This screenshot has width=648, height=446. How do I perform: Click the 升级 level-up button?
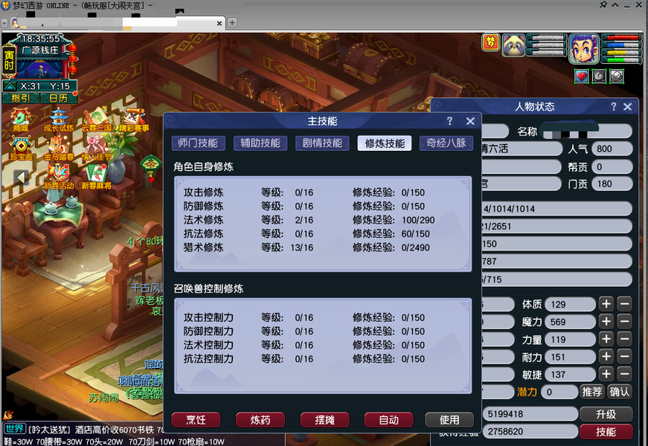[x=606, y=414]
